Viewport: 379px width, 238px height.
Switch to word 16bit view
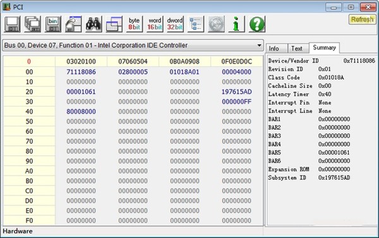click(155, 24)
